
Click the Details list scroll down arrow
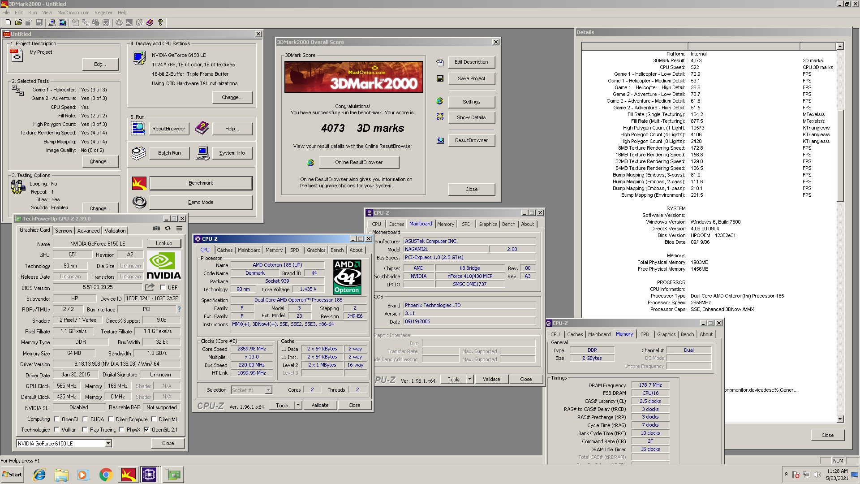click(x=840, y=419)
